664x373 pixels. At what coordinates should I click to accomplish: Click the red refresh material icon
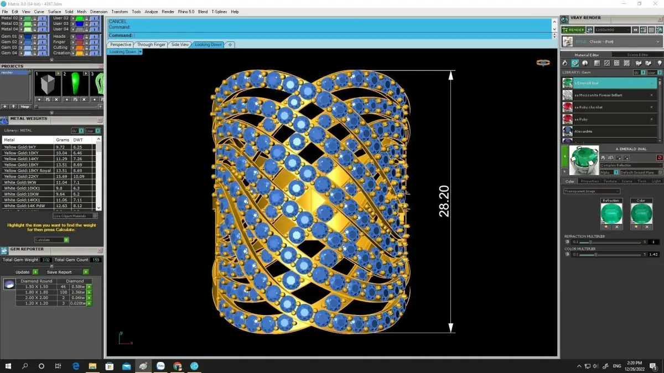(x=660, y=158)
